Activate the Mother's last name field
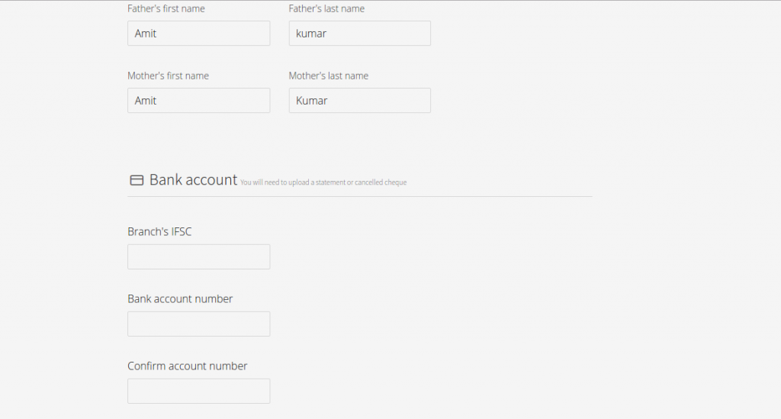Image resolution: width=781 pixels, height=419 pixels. coord(360,101)
